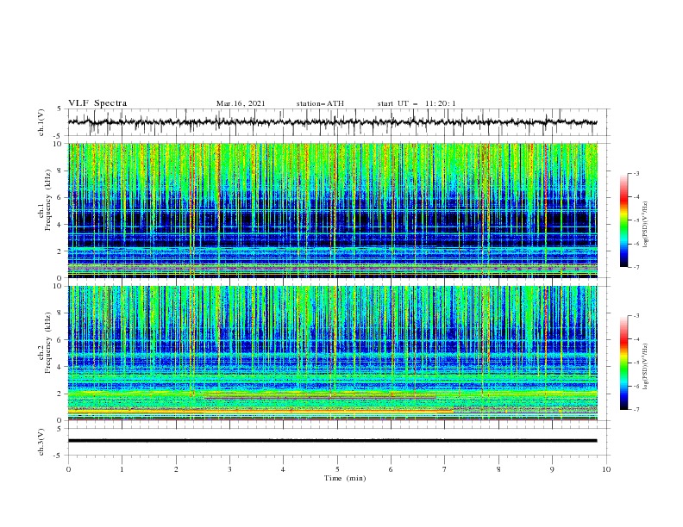Click the ch.2 "Frequency (kHz)" axis label

click(47, 343)
